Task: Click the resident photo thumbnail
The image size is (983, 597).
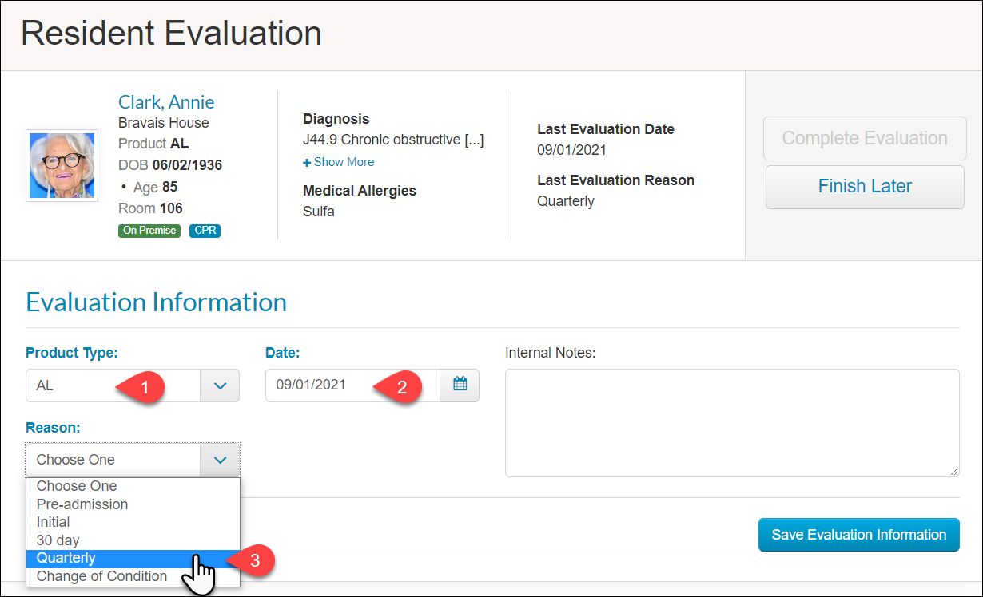Action: [62, 165]
